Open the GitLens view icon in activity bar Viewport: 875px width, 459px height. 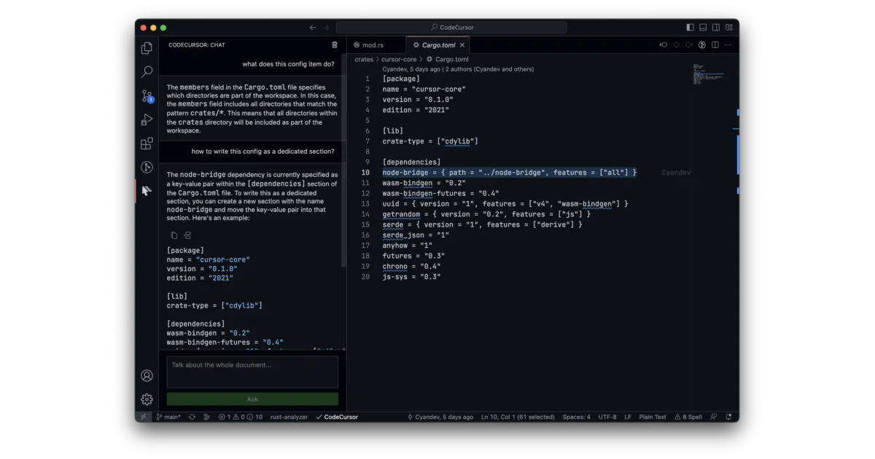(x=147, y=167)
